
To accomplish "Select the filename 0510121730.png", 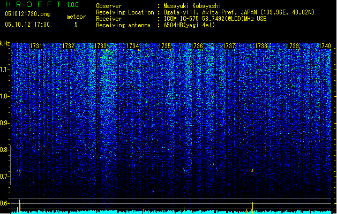I will coord(27,14).
